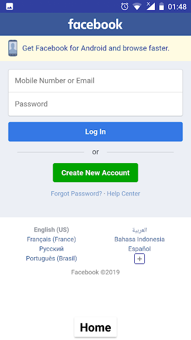Open Get Facebook for Android link

pos(95,48)
